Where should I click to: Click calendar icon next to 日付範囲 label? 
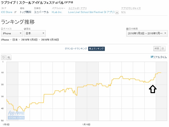point(127,29)
